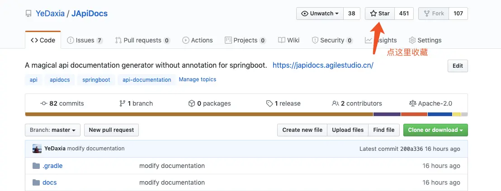Open the Issues tab

point(85,40)
